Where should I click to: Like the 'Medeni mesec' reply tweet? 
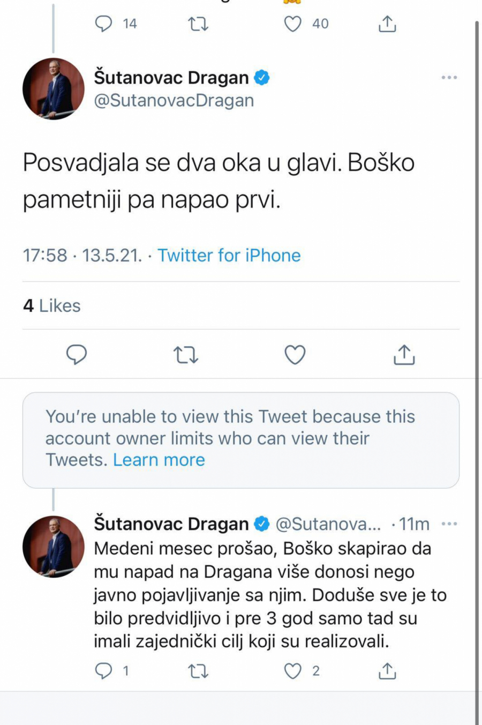292,671
